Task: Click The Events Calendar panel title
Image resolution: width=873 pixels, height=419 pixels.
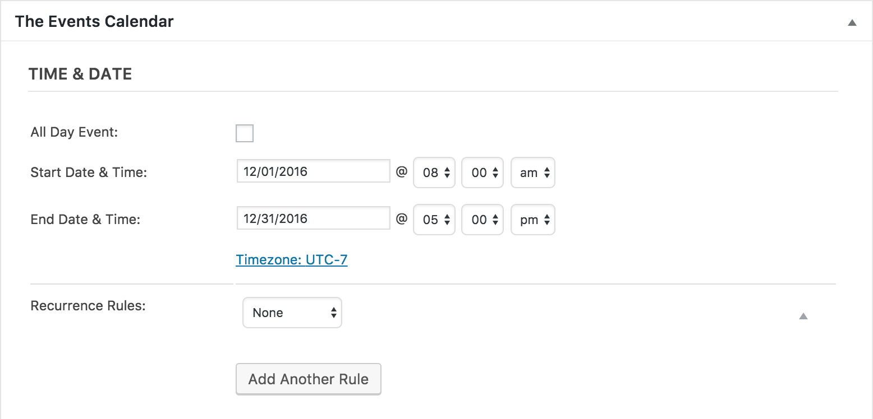Action: coord(94,22)
